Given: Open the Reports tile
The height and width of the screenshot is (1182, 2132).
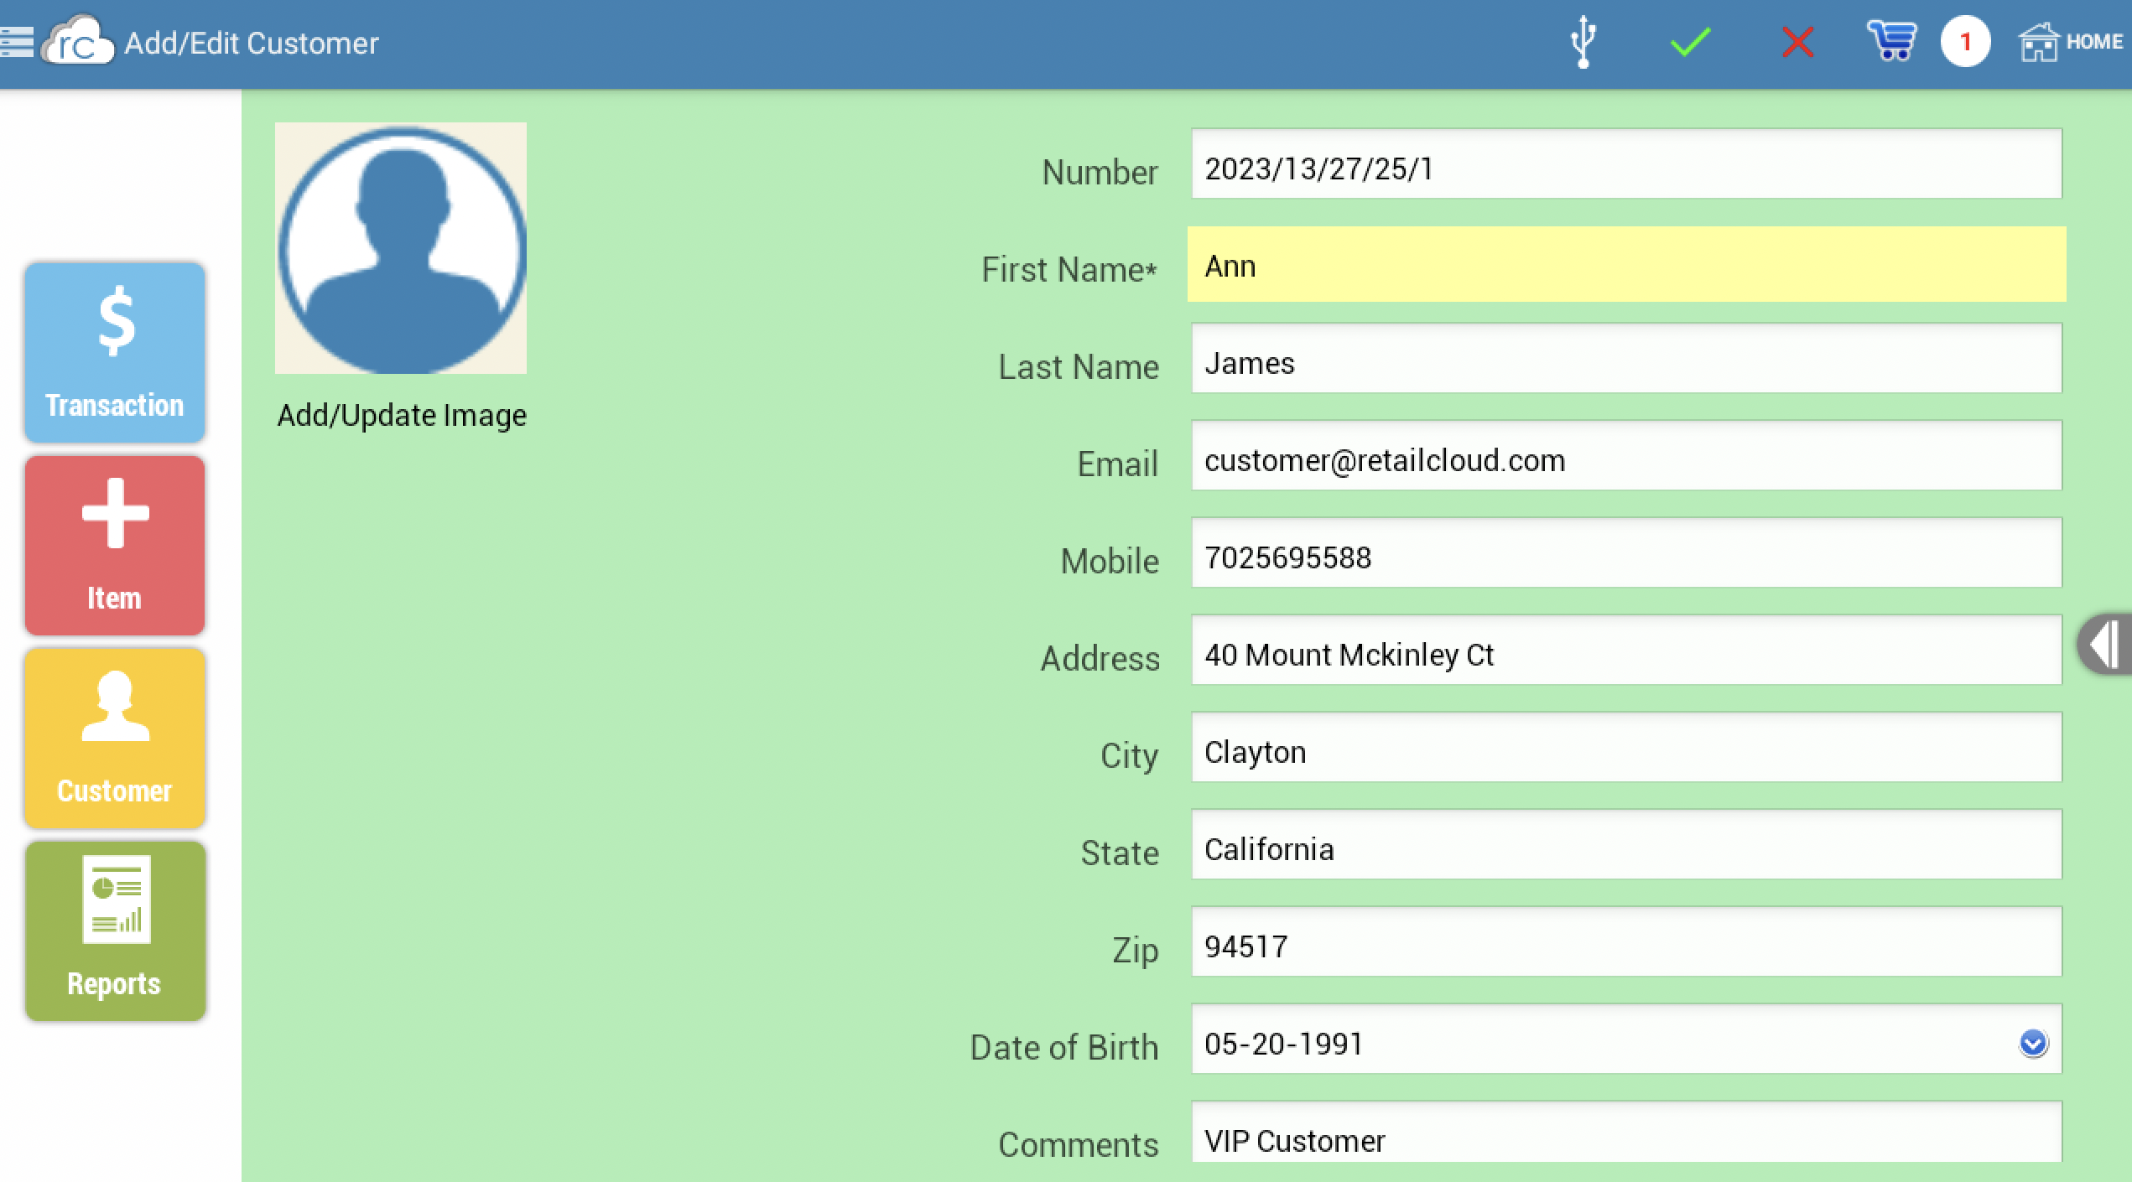Looking at the screenshot, I should coord(115,931).
